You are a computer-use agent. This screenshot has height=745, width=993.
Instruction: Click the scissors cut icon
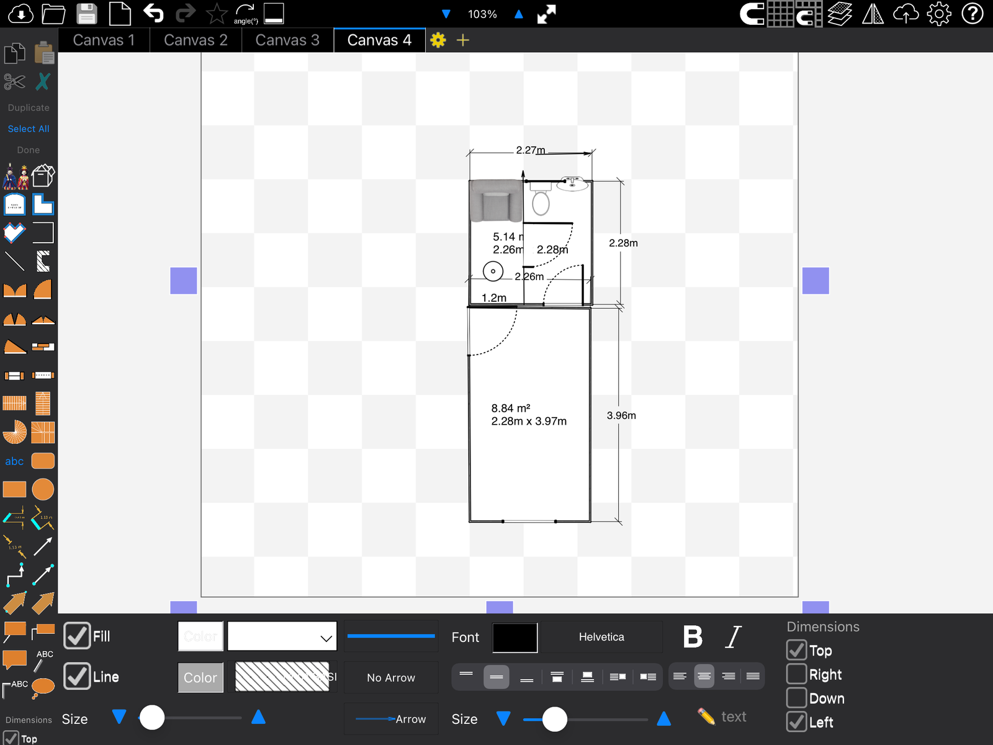[14, 81]
